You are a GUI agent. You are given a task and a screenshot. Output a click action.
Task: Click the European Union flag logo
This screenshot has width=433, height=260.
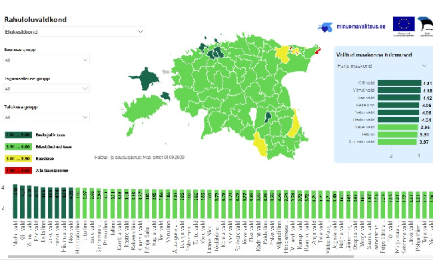(404, 24)
